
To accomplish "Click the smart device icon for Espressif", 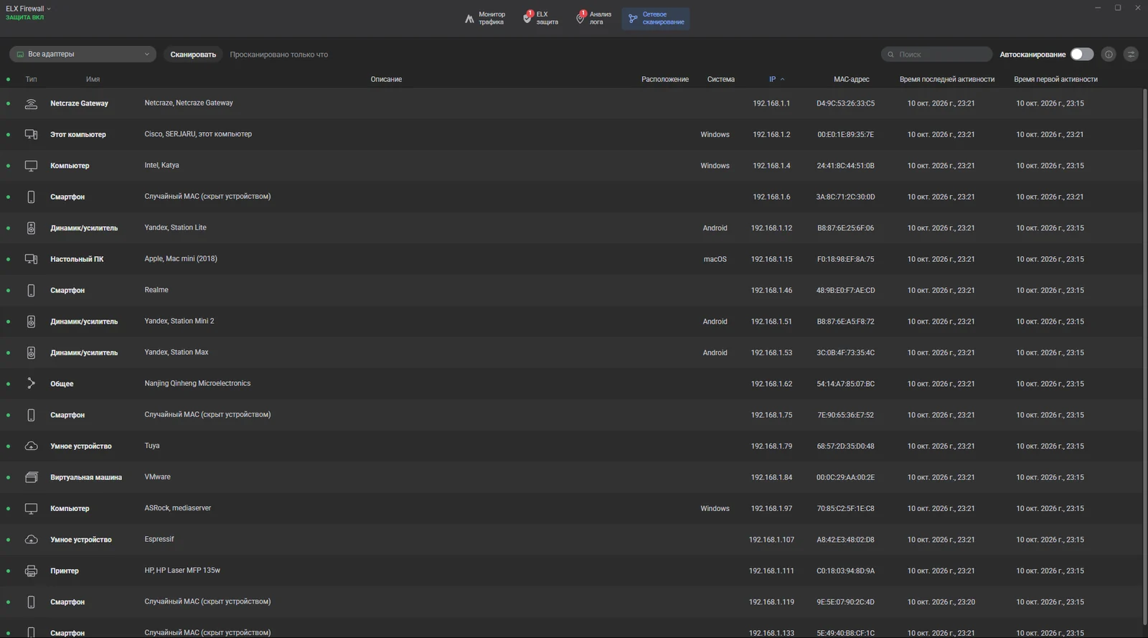I will [31, 540].
